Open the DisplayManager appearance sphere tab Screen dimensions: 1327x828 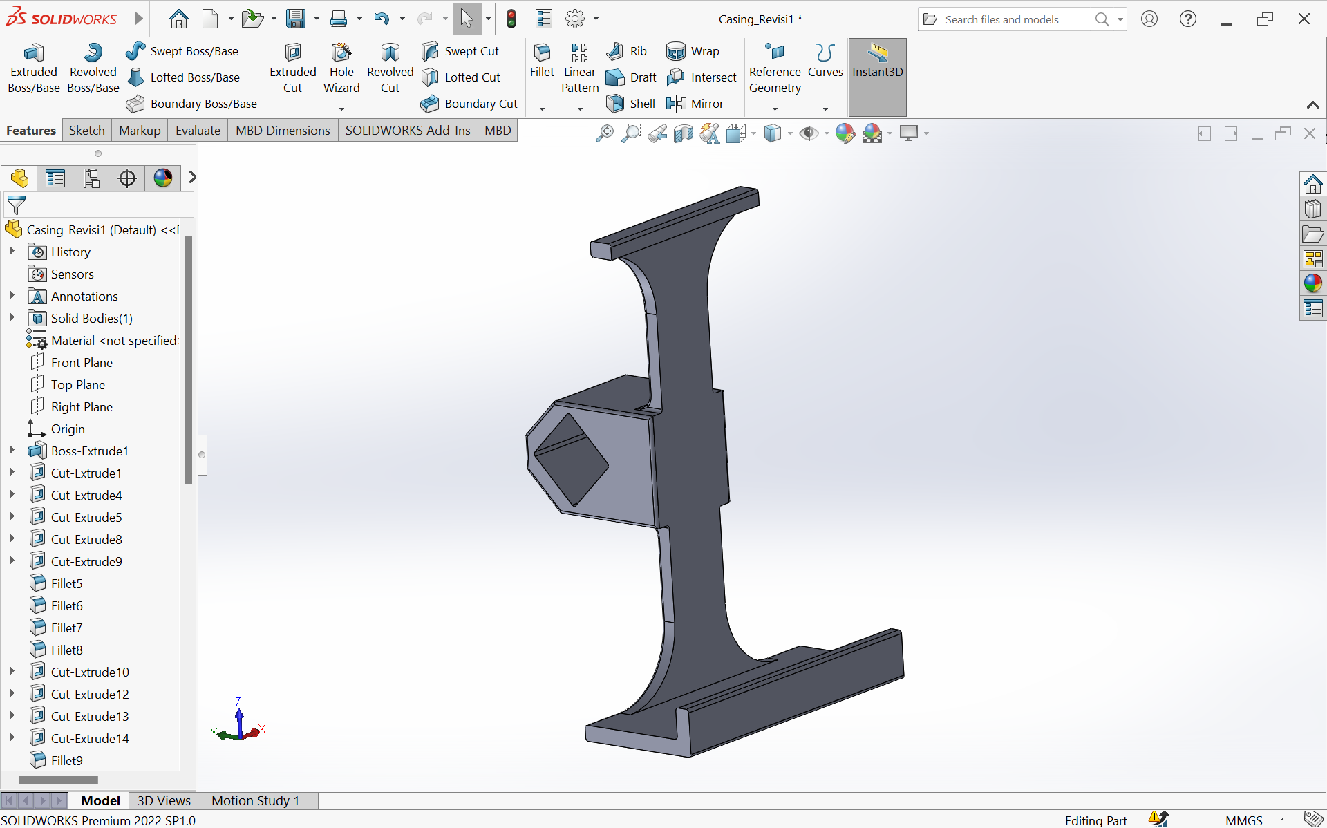click(x=163, y=178)
